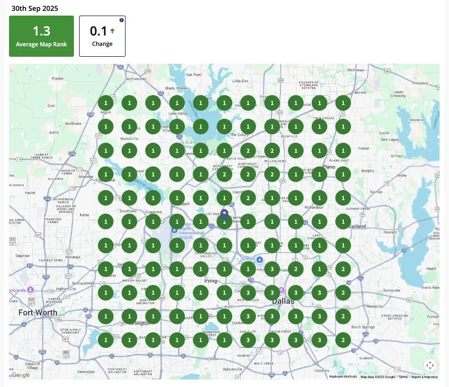Click the 'McKinney' map label

point(355,70)
